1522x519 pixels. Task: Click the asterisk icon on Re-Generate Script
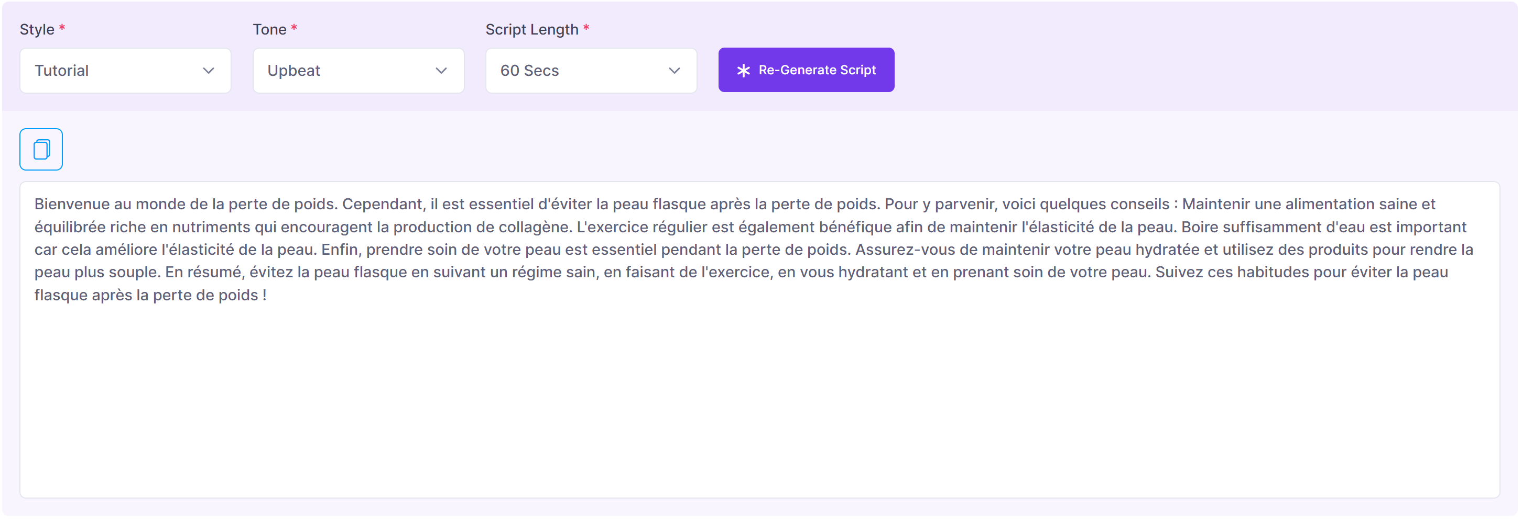[743, 70]
